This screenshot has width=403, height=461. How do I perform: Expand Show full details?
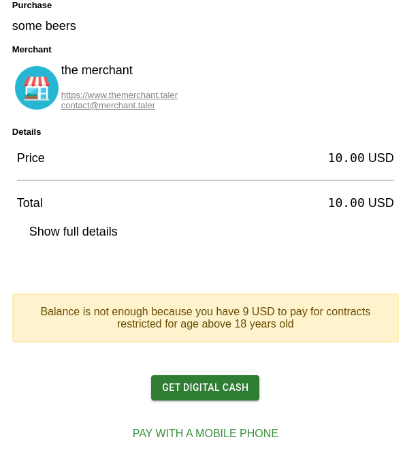[74, 232]
